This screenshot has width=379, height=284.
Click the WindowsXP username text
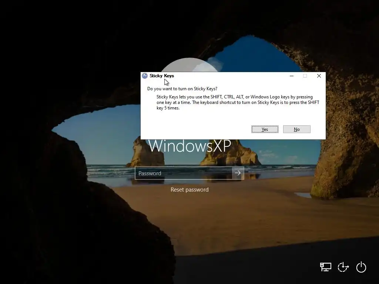(x=189, y=146)
